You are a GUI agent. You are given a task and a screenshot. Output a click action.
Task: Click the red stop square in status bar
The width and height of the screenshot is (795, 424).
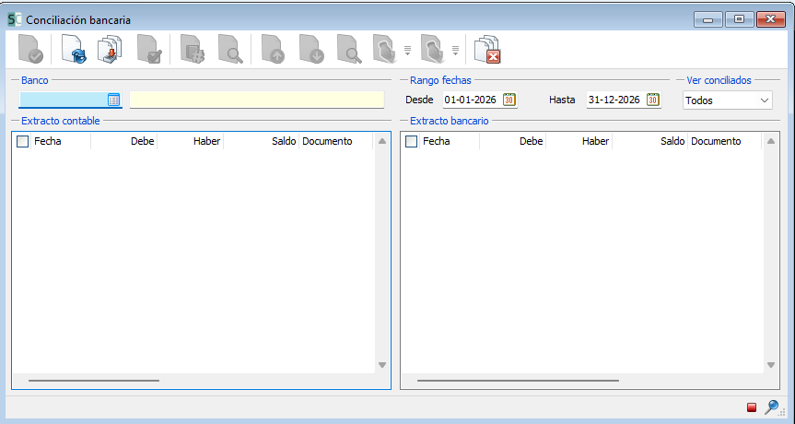click(x=752, y=407)
